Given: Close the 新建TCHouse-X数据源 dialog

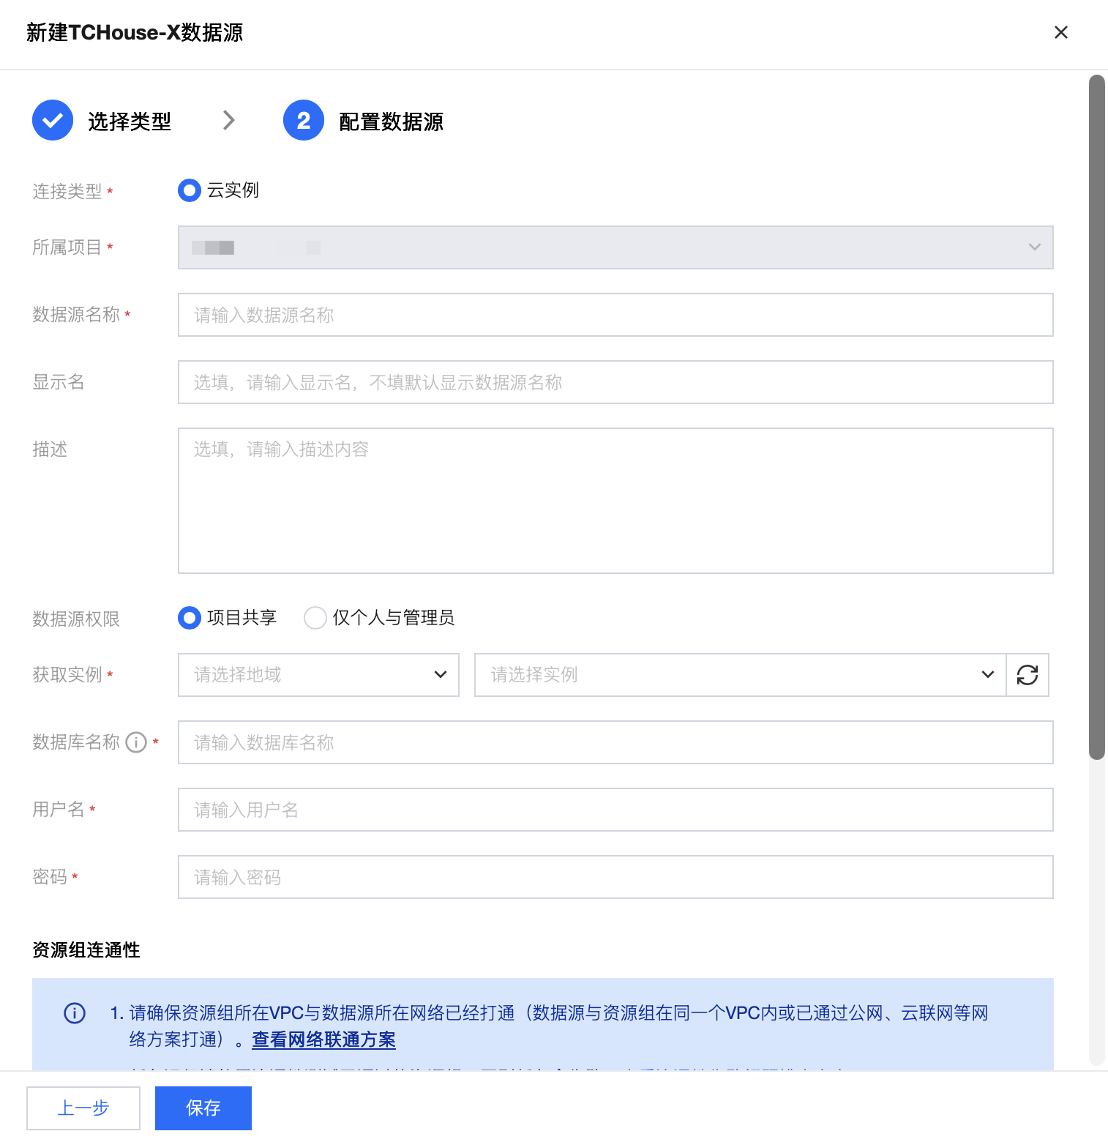Looking at the screenshot, I should click(x=1060, y=32).
